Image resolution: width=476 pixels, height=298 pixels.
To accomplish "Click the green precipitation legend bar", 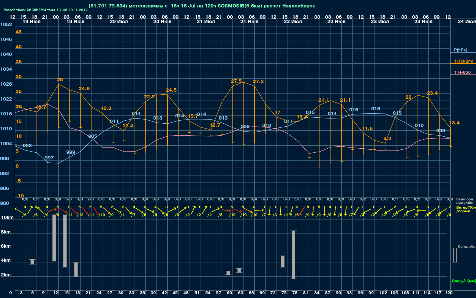I will click(x=453, y=286).
